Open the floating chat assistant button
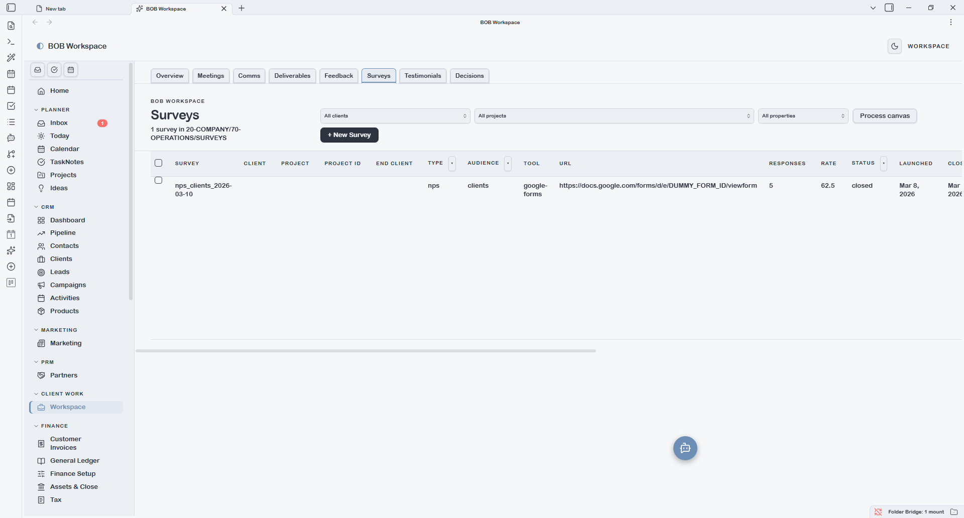 pyautogui.click(x=685, y=448)
